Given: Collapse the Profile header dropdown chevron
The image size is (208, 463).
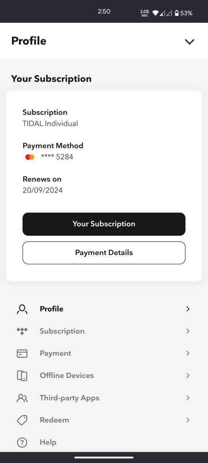Looking at the screenshot, I should [190, 42].
